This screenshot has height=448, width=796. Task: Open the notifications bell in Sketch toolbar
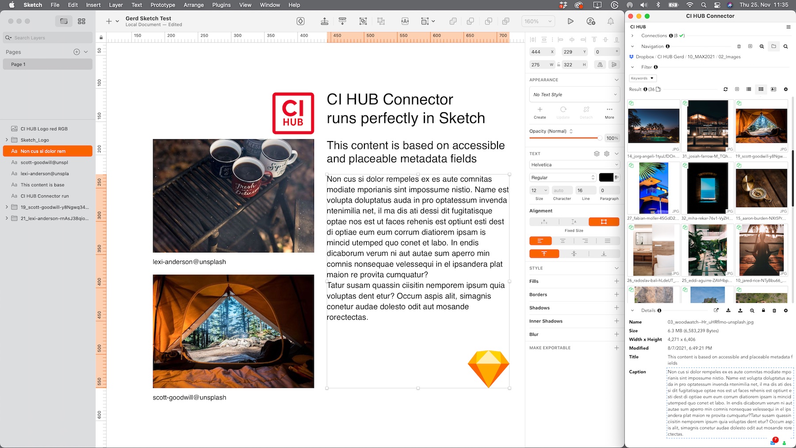click(610, 21)
